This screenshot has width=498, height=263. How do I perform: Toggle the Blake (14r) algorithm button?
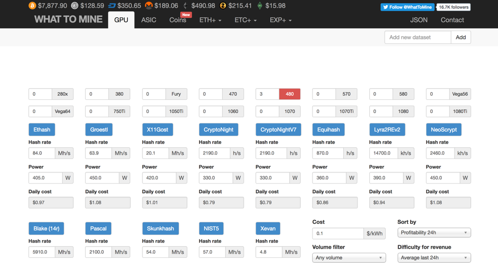click(x=46, y=228)
